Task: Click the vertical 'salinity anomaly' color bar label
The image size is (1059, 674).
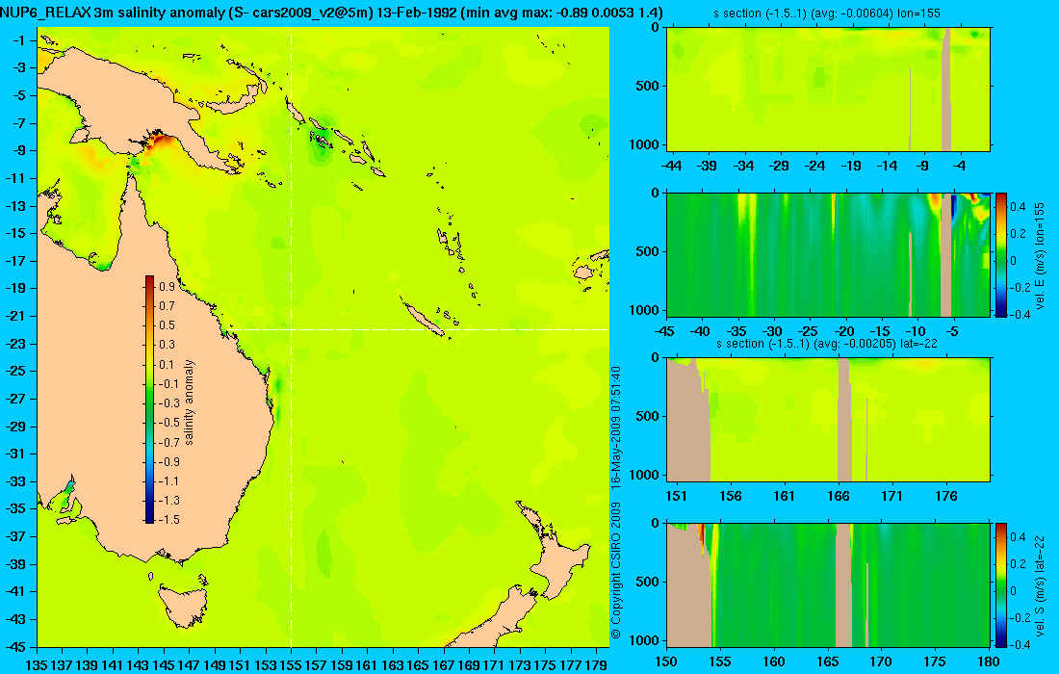Action: click(x=189, y=402)
